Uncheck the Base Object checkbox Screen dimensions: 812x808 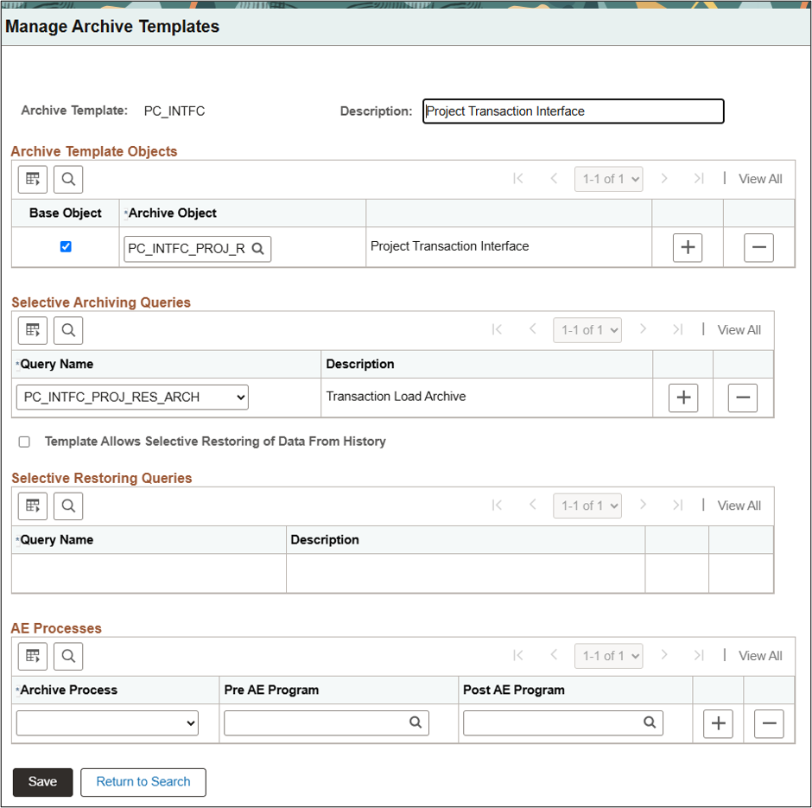click(66, 246)
